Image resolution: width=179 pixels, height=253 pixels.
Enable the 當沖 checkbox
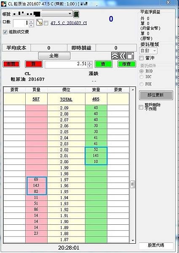[141, 58]
